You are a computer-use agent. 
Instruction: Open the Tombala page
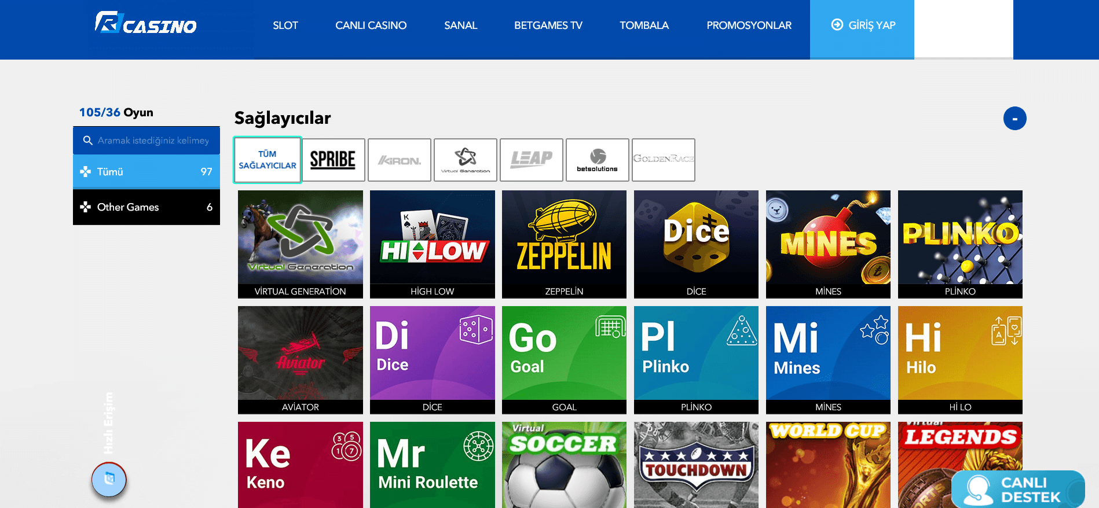[644, 25]
